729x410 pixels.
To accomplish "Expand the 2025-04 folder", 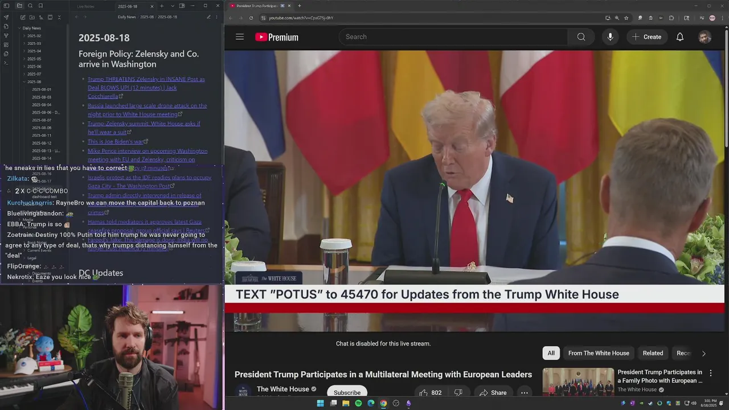I will pos(34,51).
